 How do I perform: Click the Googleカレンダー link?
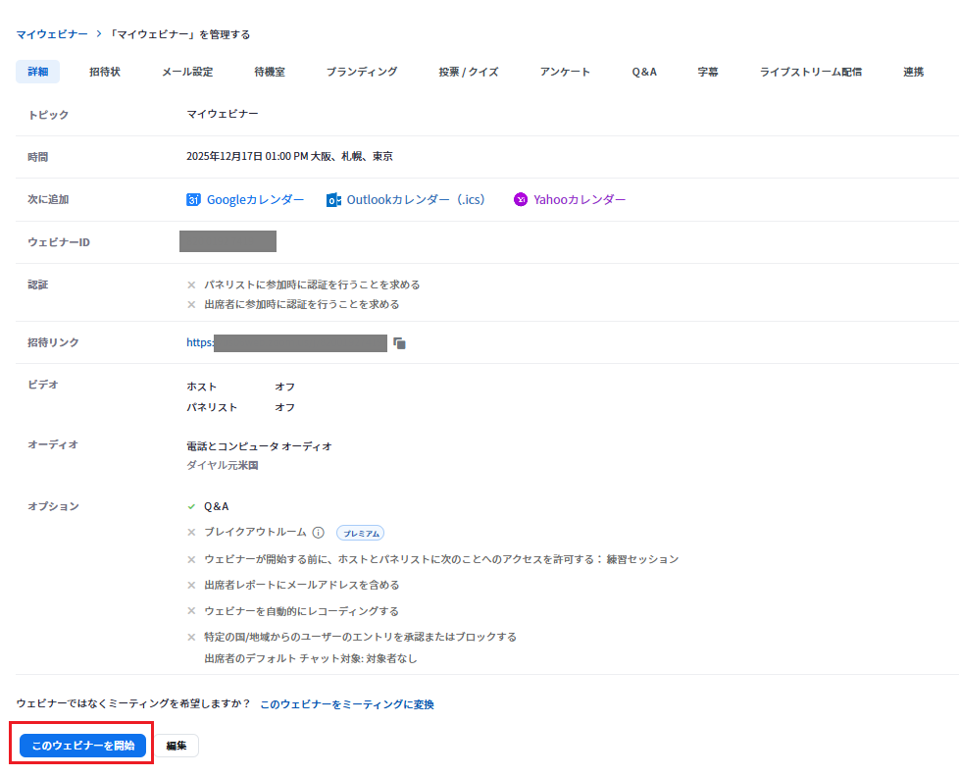coord(255,200)
